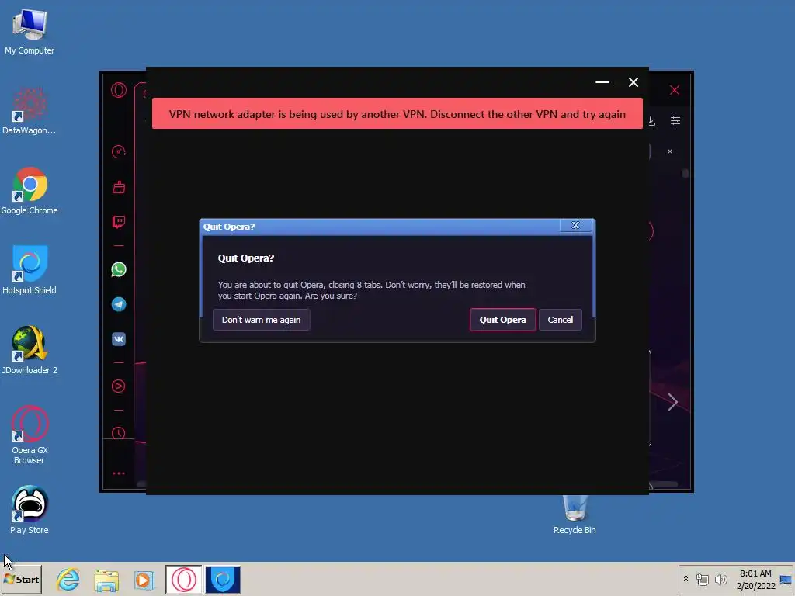Open JDownloader 2 desktop shortcut
This screenshot has height=596, width=795.
click(x=30, y=350)
